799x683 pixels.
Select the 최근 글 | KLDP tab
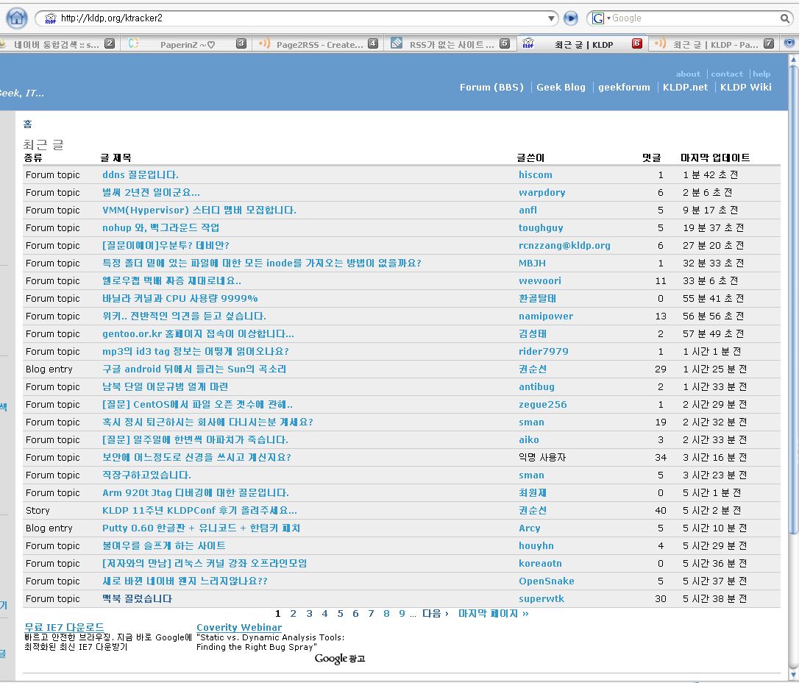[x=583, y=44]
